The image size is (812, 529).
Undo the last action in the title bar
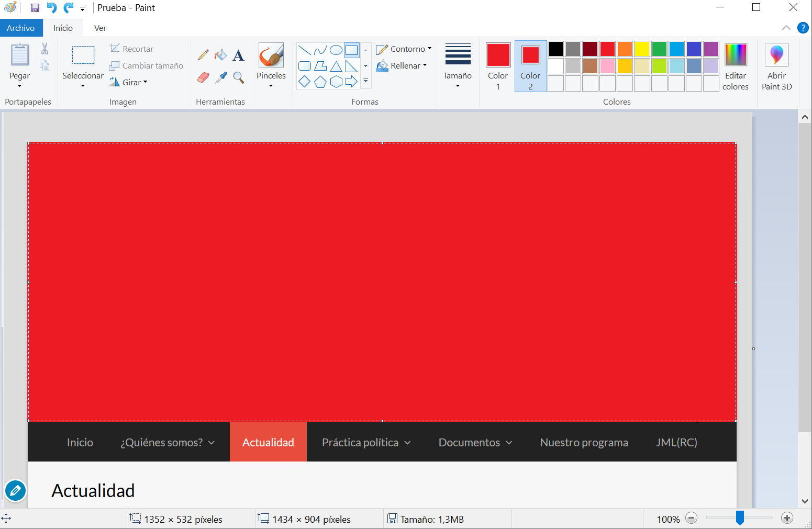(x=51, y=8)
